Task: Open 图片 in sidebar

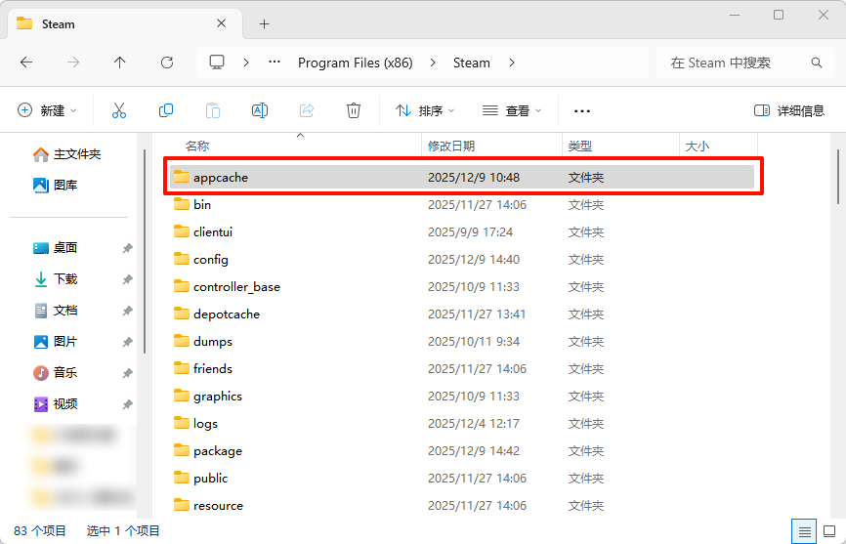Action: click(x=56, y=341)
